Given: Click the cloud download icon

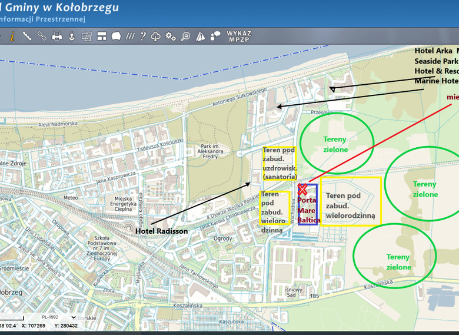Looking at the screenshot, I should 155,37.
